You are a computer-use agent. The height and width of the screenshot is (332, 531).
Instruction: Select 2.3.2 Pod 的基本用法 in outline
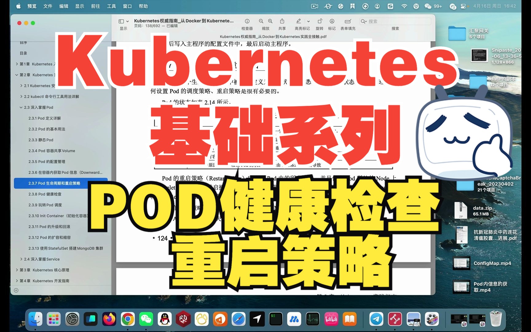pos(47,129)
